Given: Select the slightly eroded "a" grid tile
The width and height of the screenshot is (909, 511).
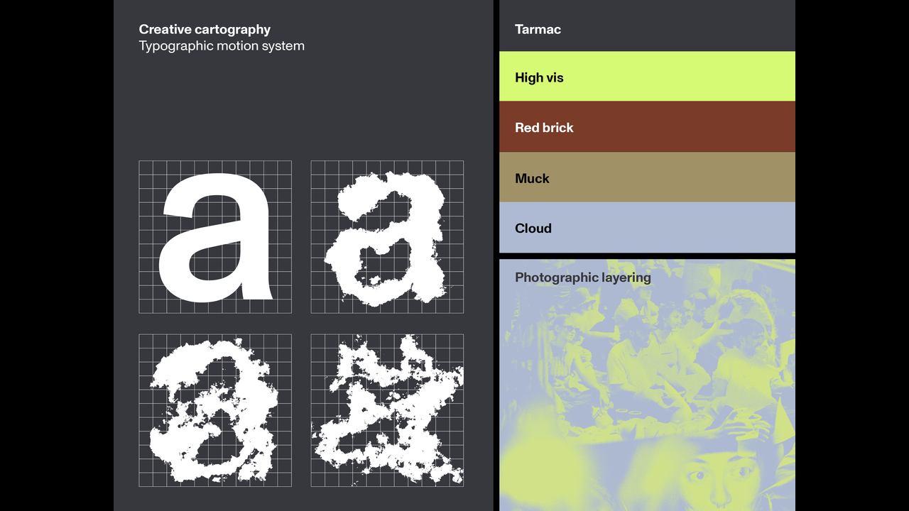Looking at the screenshot, I should pyautogui.click(x=387, y=237).
